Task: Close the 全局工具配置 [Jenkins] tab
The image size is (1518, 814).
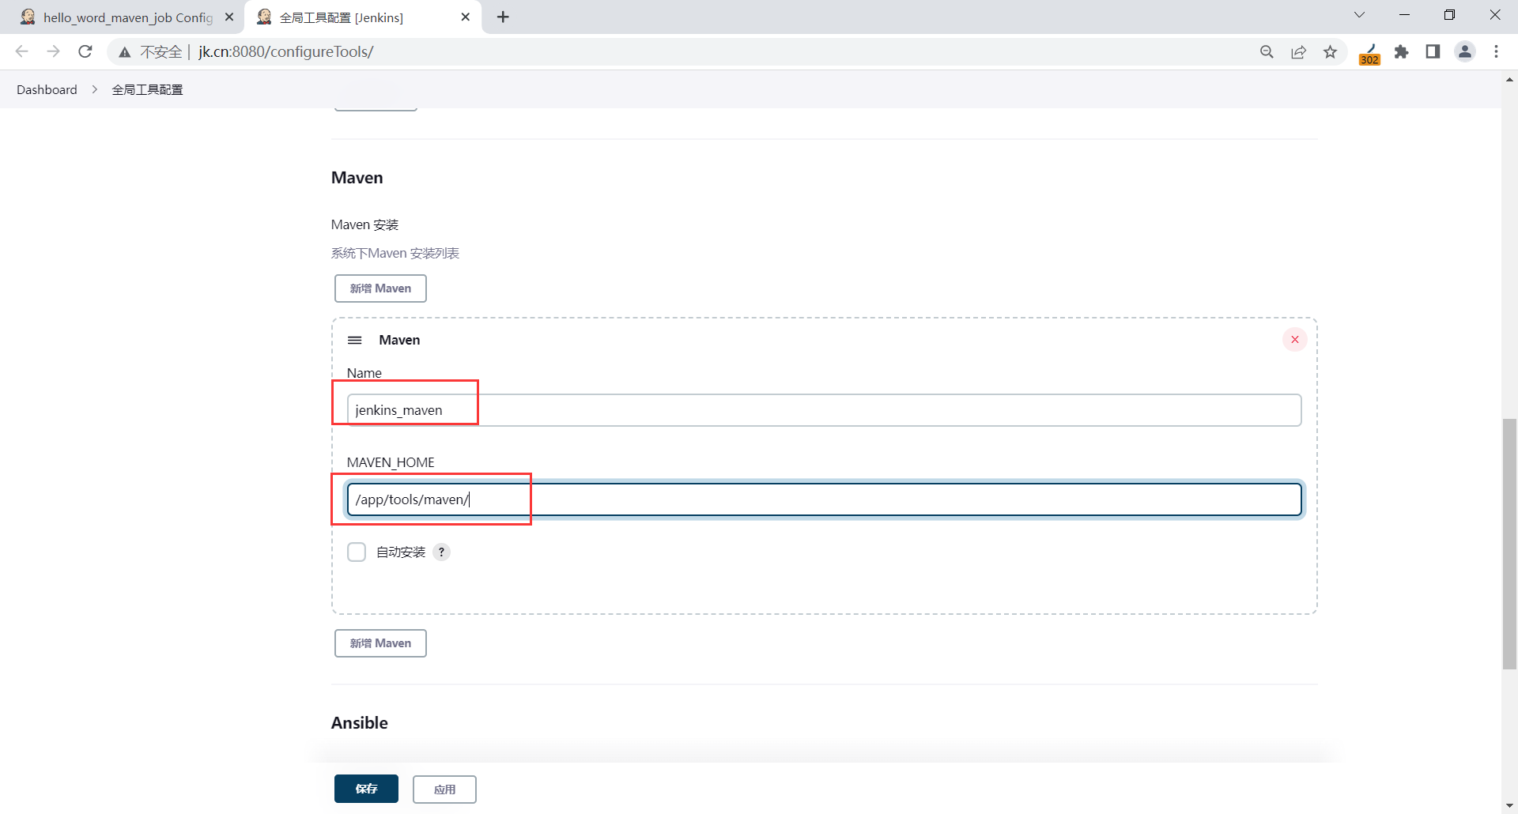Action: click(466, 17)
